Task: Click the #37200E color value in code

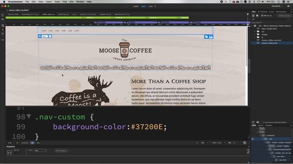Action: pos(147,127)
